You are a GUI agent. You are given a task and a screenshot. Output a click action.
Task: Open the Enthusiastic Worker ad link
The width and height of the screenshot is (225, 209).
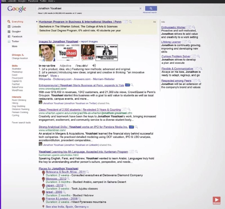pyautogui.click(x=173, y=27)
